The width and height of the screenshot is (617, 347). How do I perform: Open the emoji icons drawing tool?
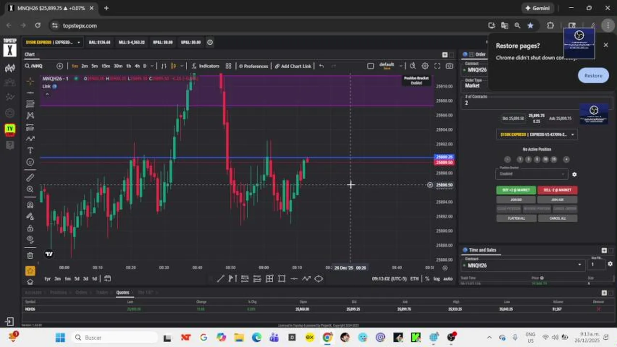[x=30, y=162]
